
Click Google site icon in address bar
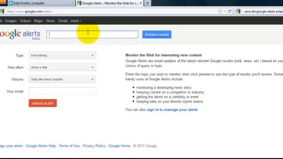2,11
